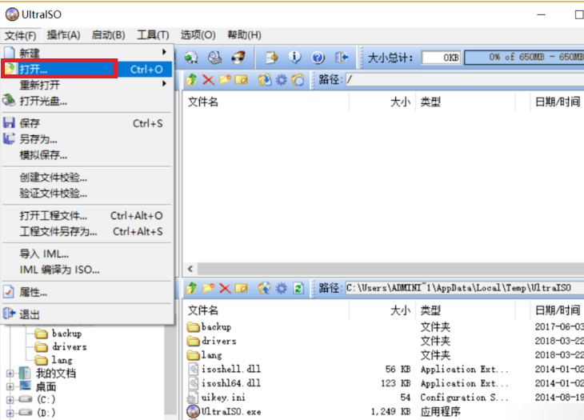Go up one level in the local pane

tap(191, 288)
